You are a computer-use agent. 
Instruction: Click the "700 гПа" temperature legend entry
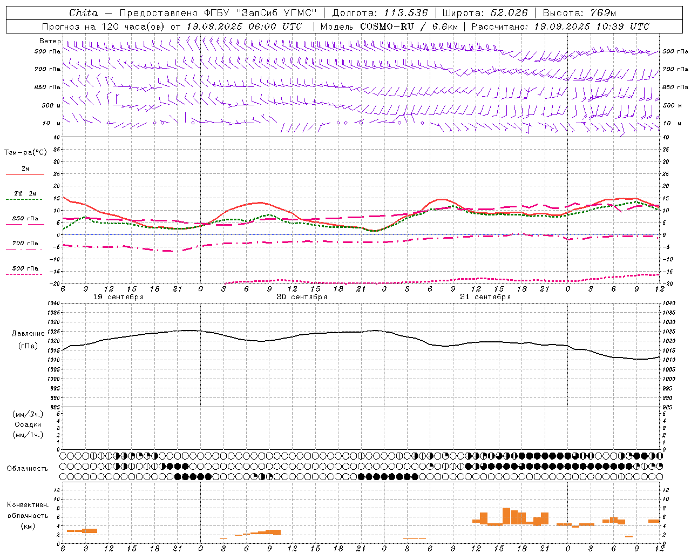coord(25,244)
